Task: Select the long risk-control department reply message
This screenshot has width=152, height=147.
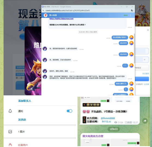Action: pos(87,77)
